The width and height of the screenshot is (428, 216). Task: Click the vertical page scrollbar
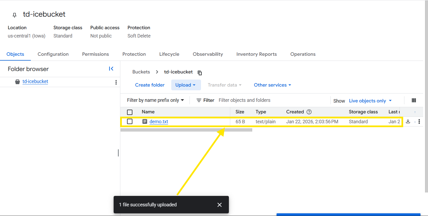click(x=426, y=96)
